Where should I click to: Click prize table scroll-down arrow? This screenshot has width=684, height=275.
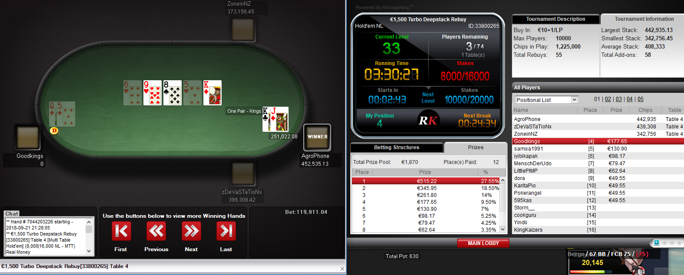[503, 229]
